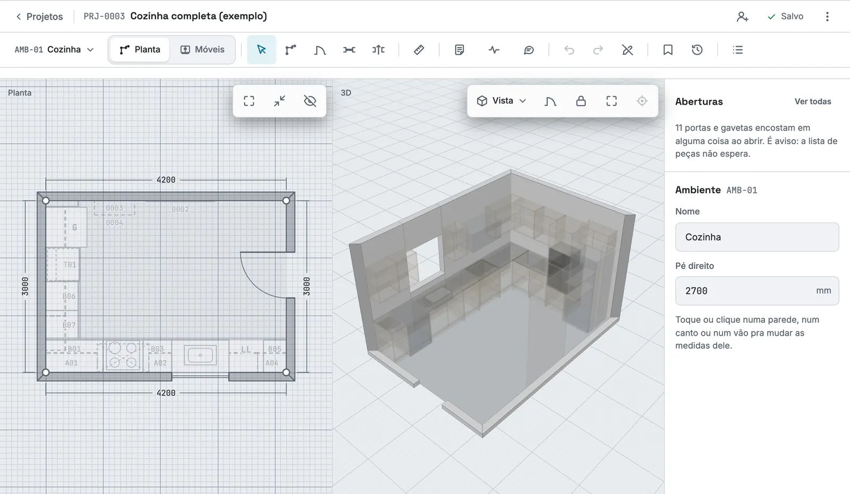Switch to the Planta tab
The height and width of the screenshot is (494, 850).
click(x=140, y=49)
